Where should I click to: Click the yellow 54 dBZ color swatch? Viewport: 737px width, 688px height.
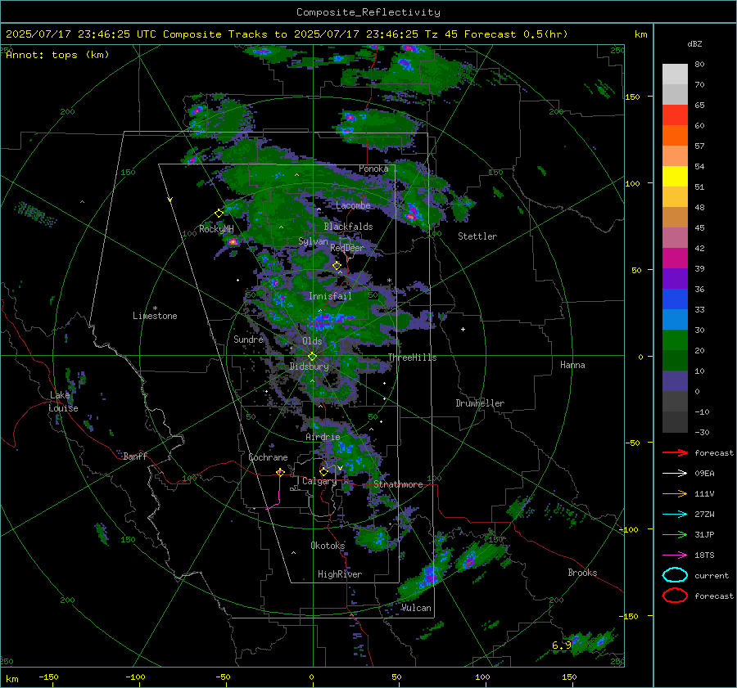pos(675,176)
